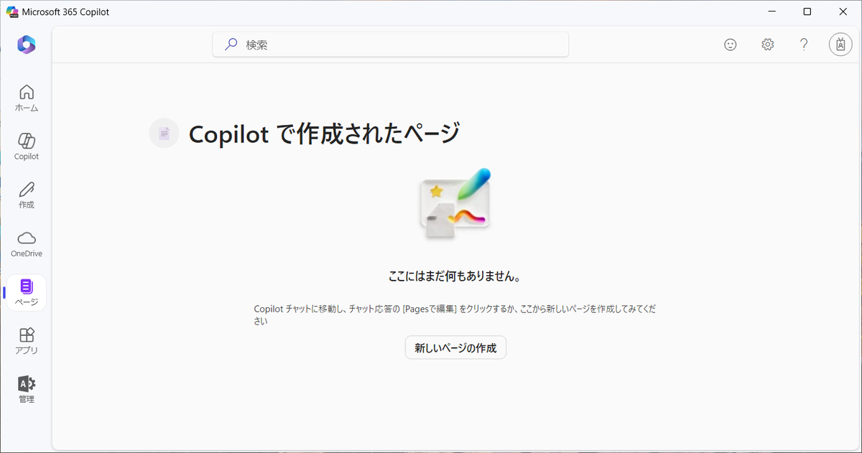Open the Admin (管理) sidebar item
This screenshot has height=453, width=862.
27,390
